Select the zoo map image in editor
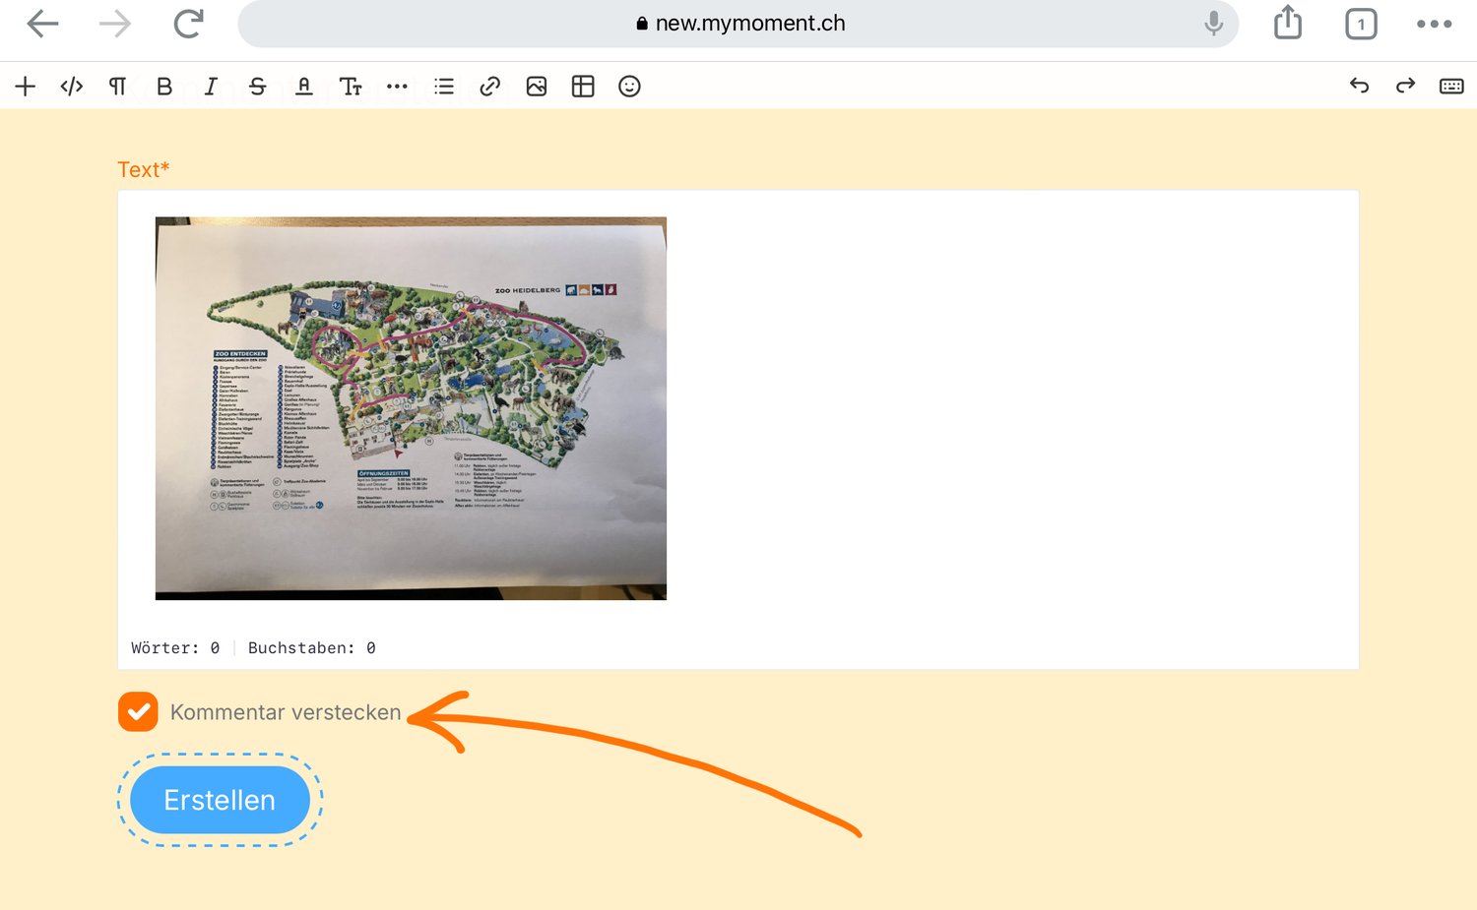 (411, 408)
